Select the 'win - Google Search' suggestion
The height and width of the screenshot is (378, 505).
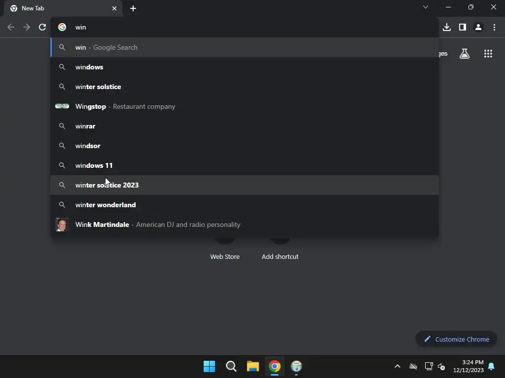tap(245, 47)
